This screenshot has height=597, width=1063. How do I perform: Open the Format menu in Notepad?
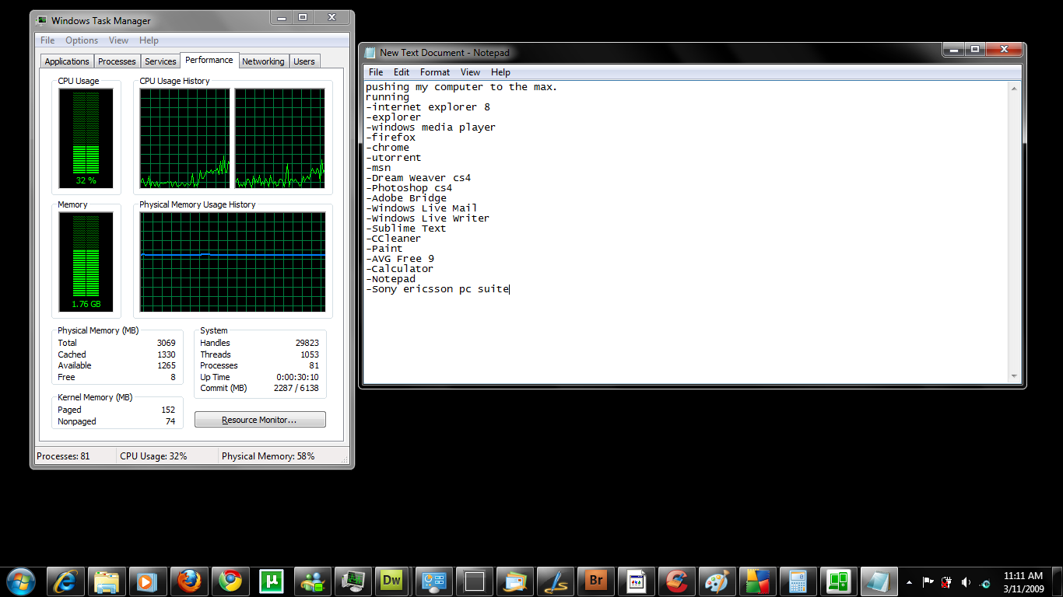coord(435,72)
